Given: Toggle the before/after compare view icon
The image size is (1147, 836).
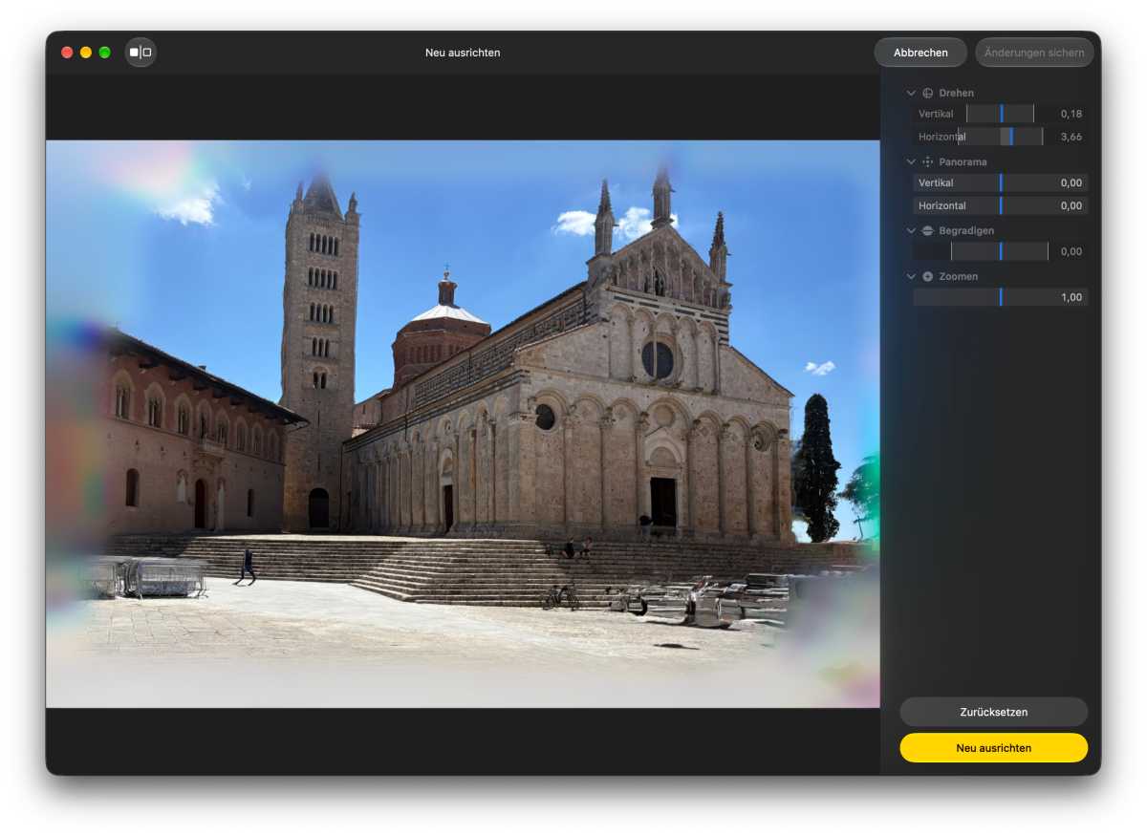Looking at the screenshot, I should [141, 53].
